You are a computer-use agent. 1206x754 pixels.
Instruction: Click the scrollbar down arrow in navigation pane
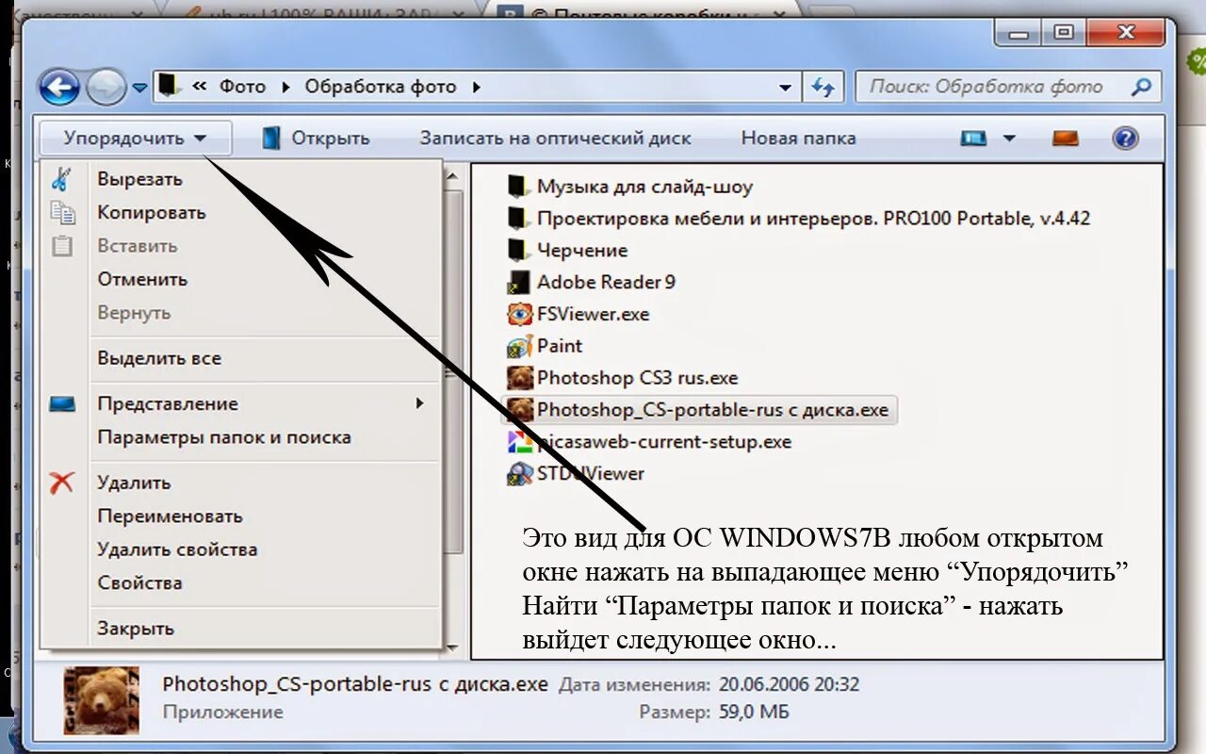[x=454, y=648]
